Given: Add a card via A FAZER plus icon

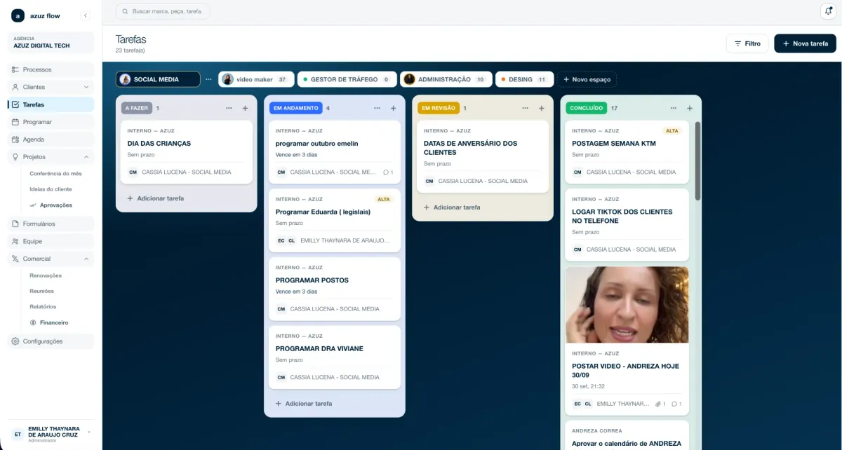Looking at the screenshot, I should tap(245, 108).
